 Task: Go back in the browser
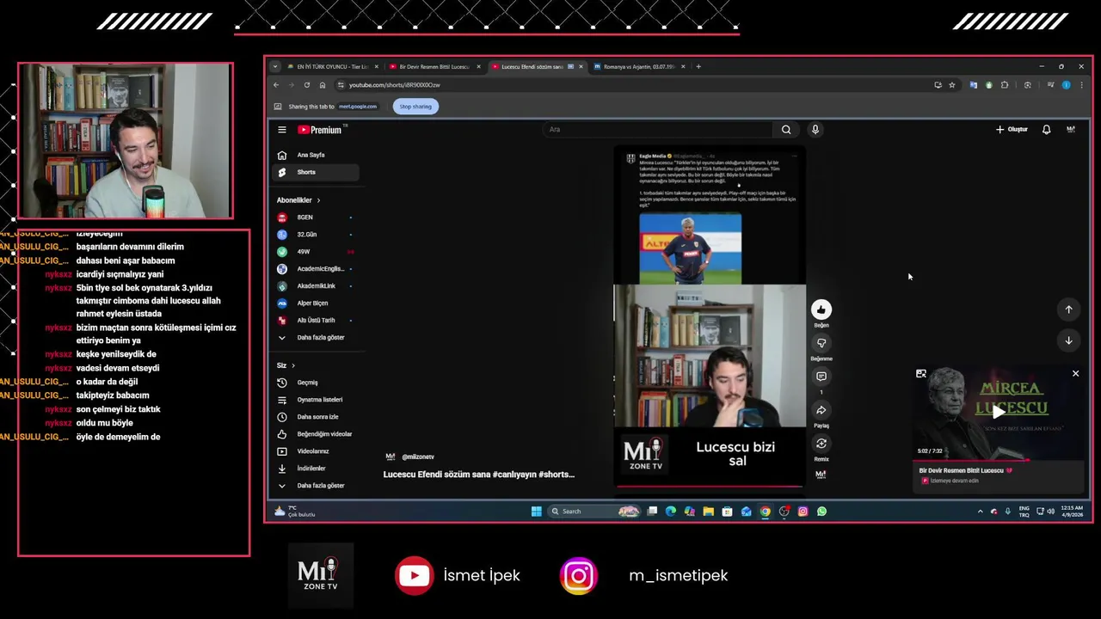pyautogui.click(x=276, y=85)
